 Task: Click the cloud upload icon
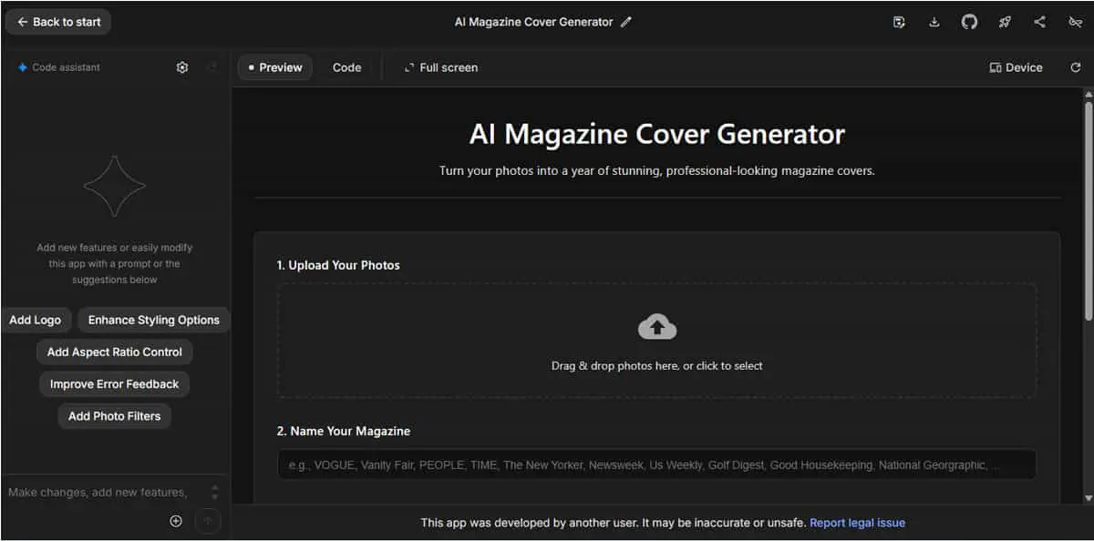(x=657, y=326)
